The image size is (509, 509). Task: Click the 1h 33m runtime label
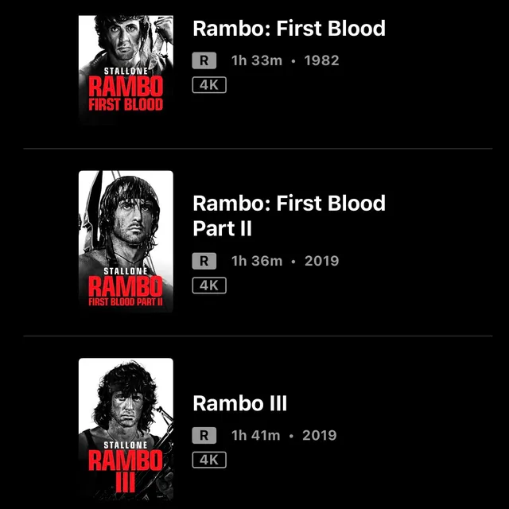pos(257,60)
